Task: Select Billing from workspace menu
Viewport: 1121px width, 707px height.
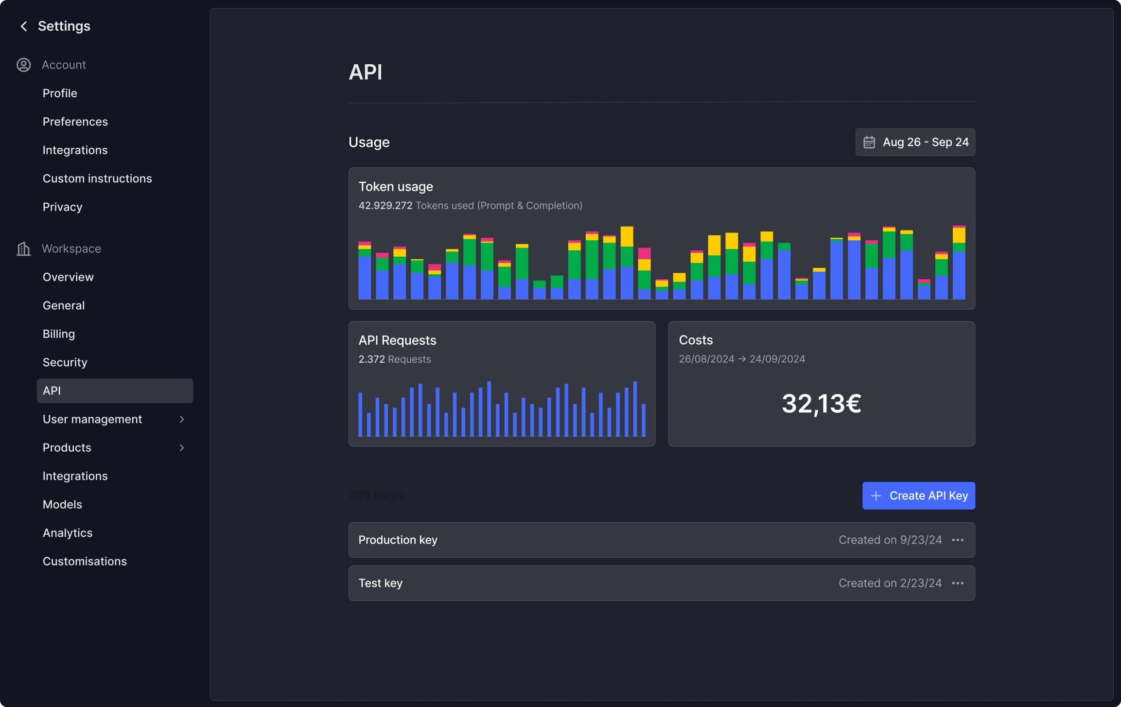Action: click(58, 333)
